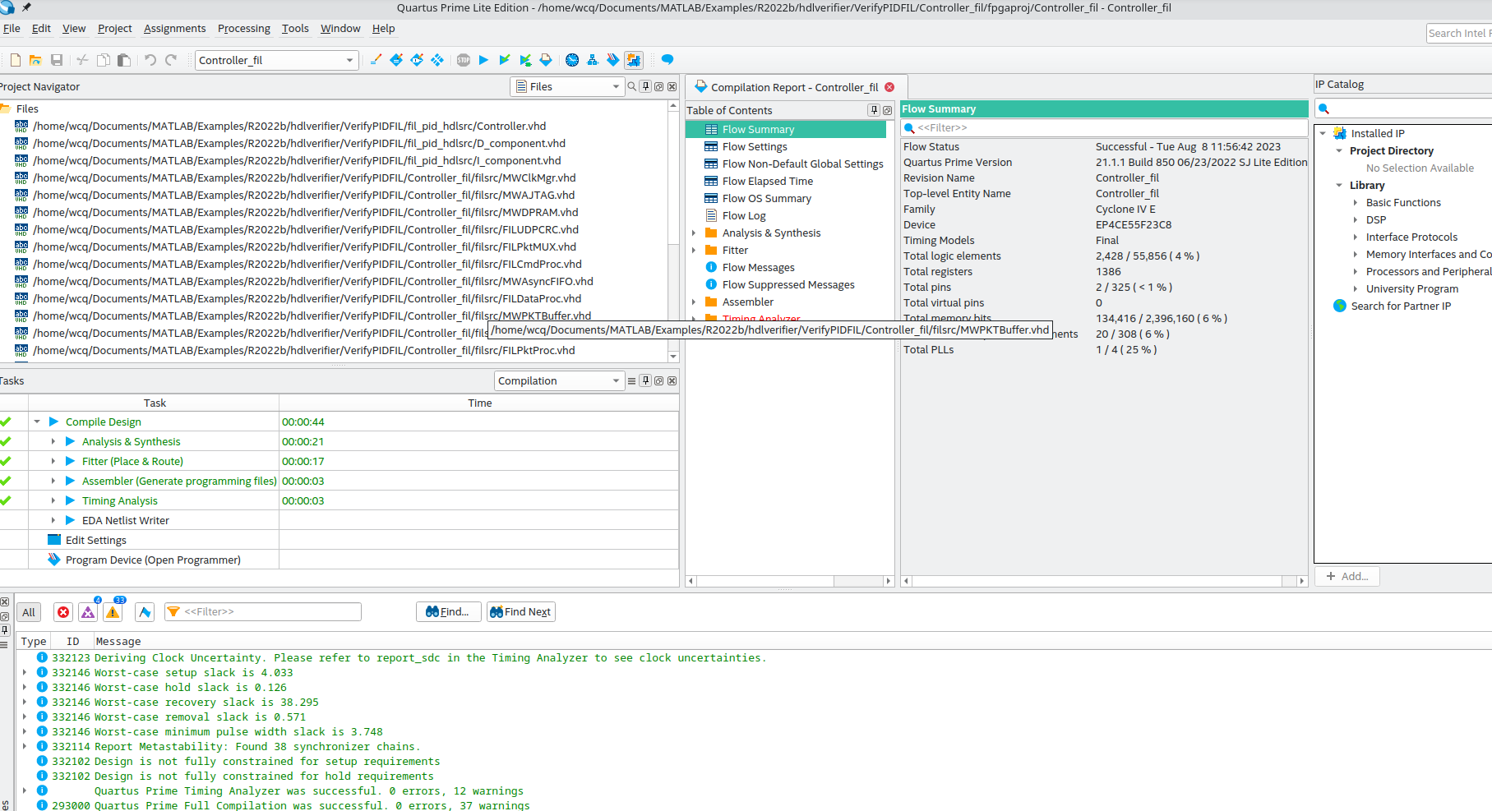Open the Help menu
Screen dimensions: 1492x811
point(383,28)
